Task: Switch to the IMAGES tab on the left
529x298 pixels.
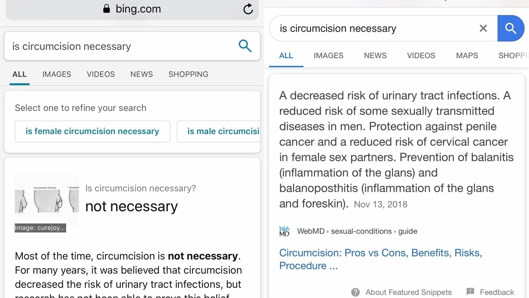Action: pos(56,74)
